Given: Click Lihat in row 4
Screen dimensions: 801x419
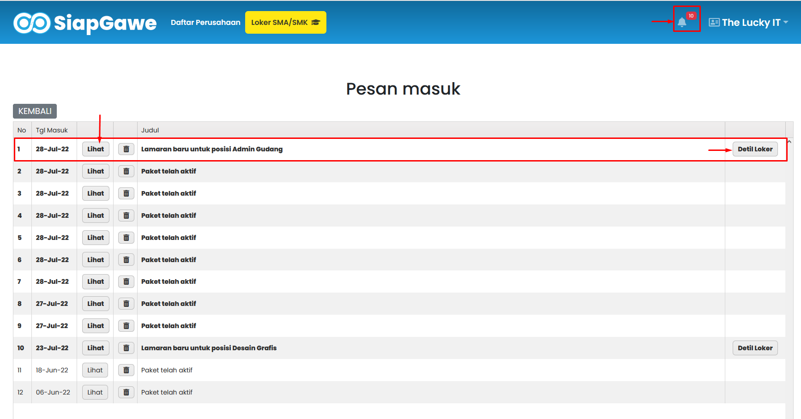Looking at the screenshot, I should point(96,215).
